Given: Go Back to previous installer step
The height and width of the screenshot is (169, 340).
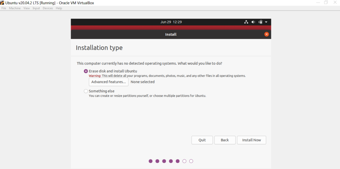Looking at the screenshot, I should [225, 140].
